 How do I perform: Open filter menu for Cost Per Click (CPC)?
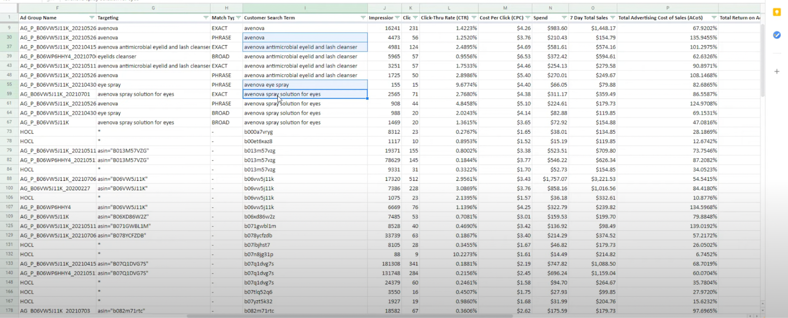click(x=528, y=18)
